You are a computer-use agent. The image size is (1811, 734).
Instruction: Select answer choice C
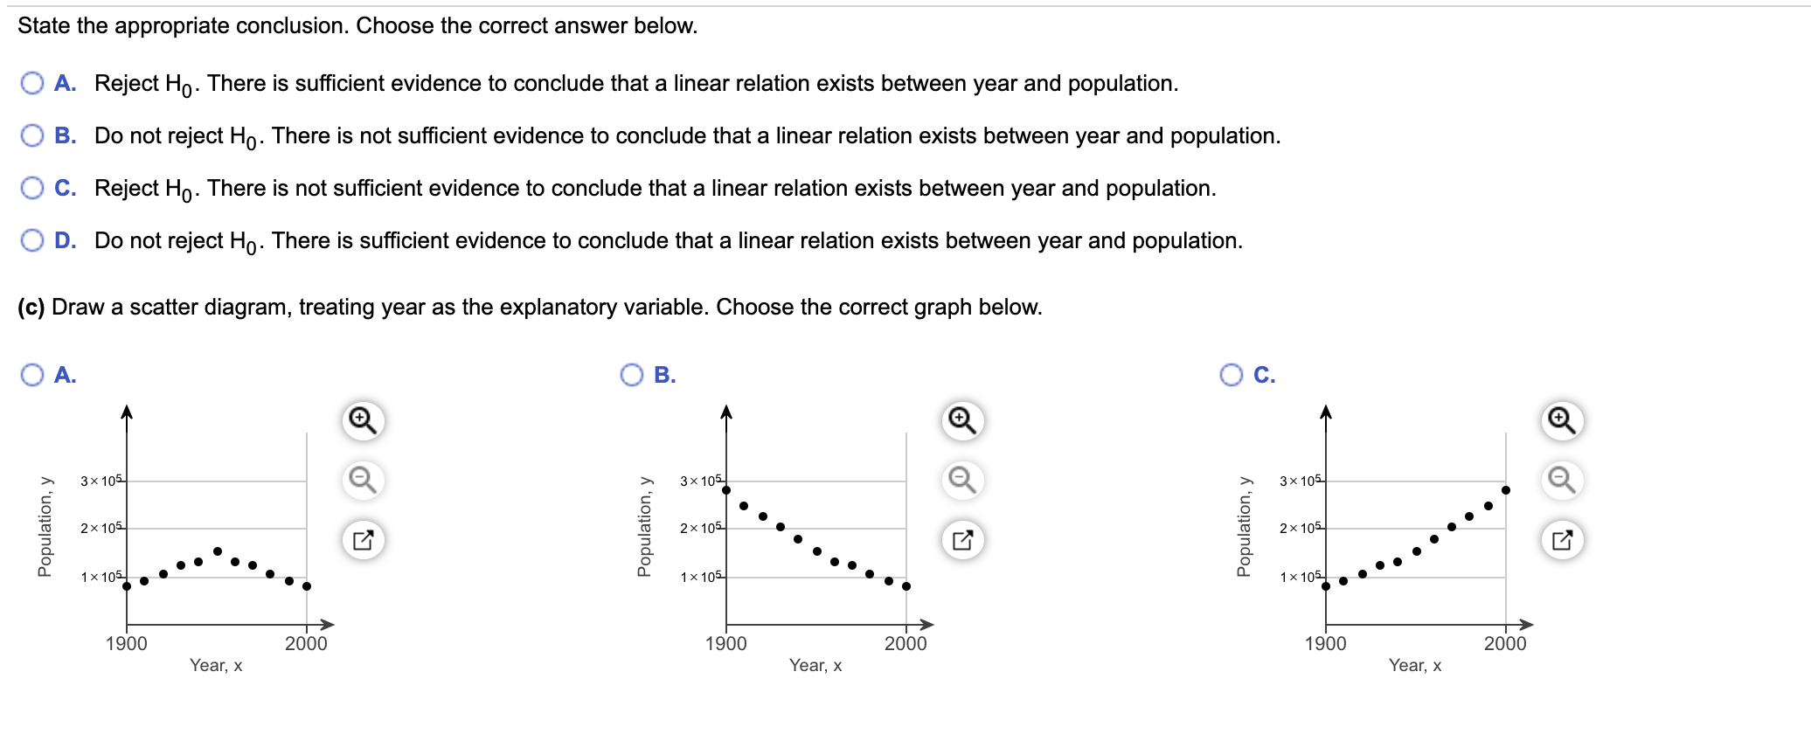pyautogui.click(x=32, y=186)
